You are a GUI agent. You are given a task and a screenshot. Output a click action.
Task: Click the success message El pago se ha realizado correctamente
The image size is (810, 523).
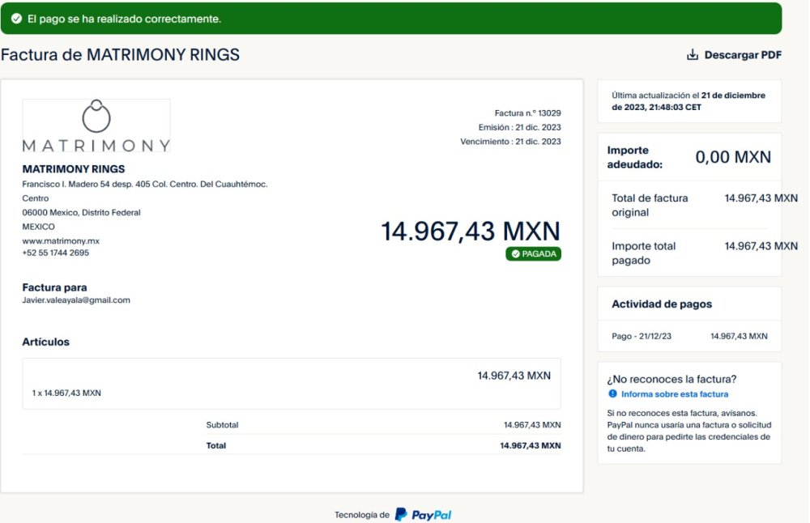[x=124, y=19]
